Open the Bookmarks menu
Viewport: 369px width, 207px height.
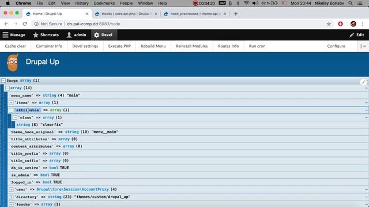point(104,3)
